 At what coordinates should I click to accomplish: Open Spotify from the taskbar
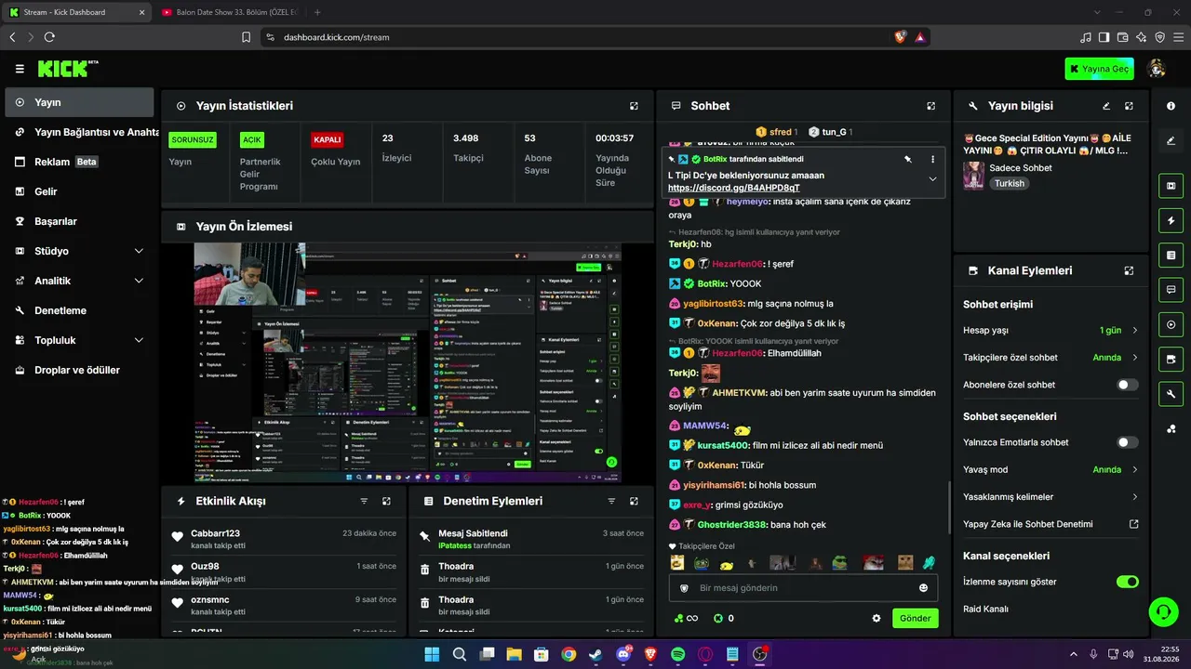678,654
